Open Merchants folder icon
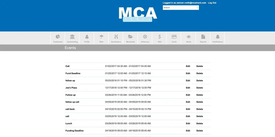This screenshot has height=137, width=275. 130,37
